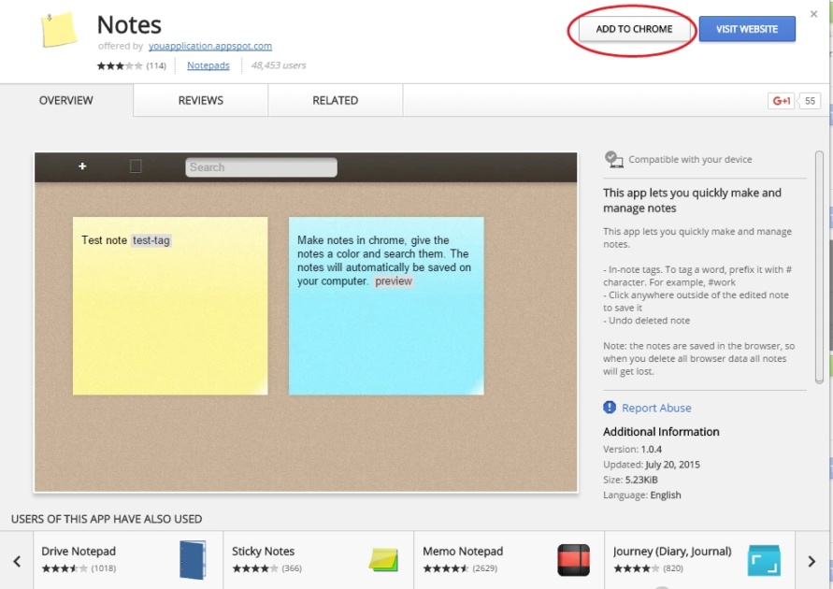Open the Sticky Notes app card
This screenshot has width=833, height=589.
(318, 560)
